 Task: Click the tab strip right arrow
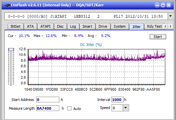pos(171,26)
